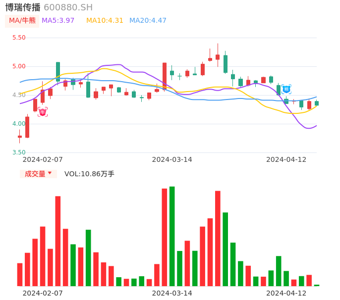Select the first red candlestick near 3.75
This screenshot has height=300, width=340.
pos(20,137)
